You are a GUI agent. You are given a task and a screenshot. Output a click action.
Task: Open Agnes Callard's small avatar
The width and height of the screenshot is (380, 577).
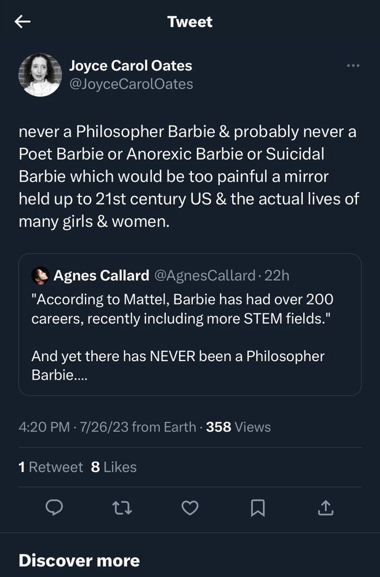click(x=40, y=276)
